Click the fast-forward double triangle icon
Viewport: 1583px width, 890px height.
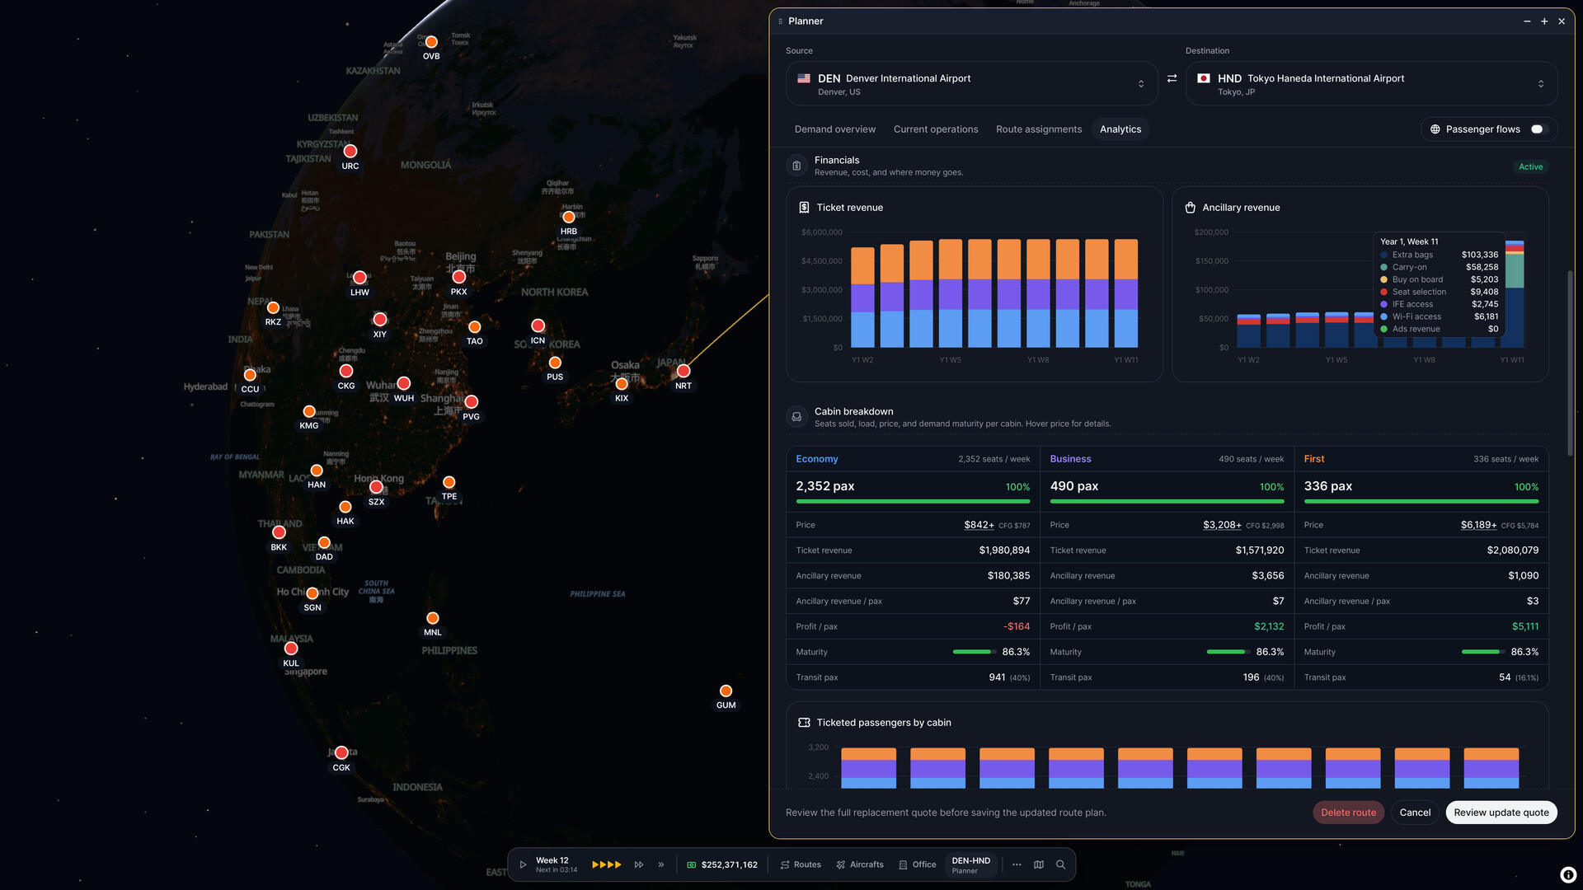(638, 864)
